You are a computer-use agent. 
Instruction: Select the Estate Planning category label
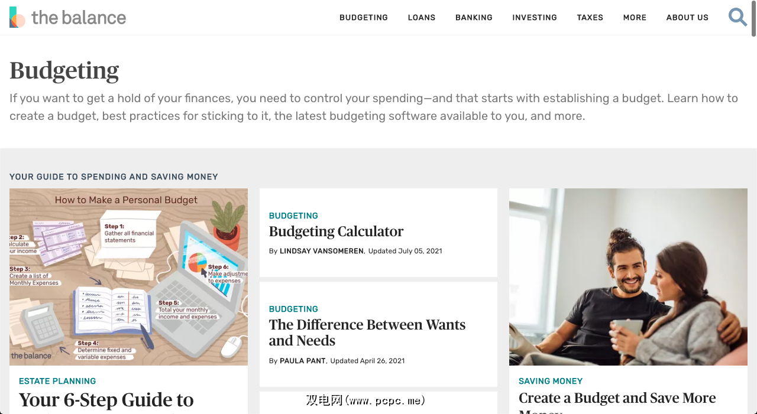[57, 382]
